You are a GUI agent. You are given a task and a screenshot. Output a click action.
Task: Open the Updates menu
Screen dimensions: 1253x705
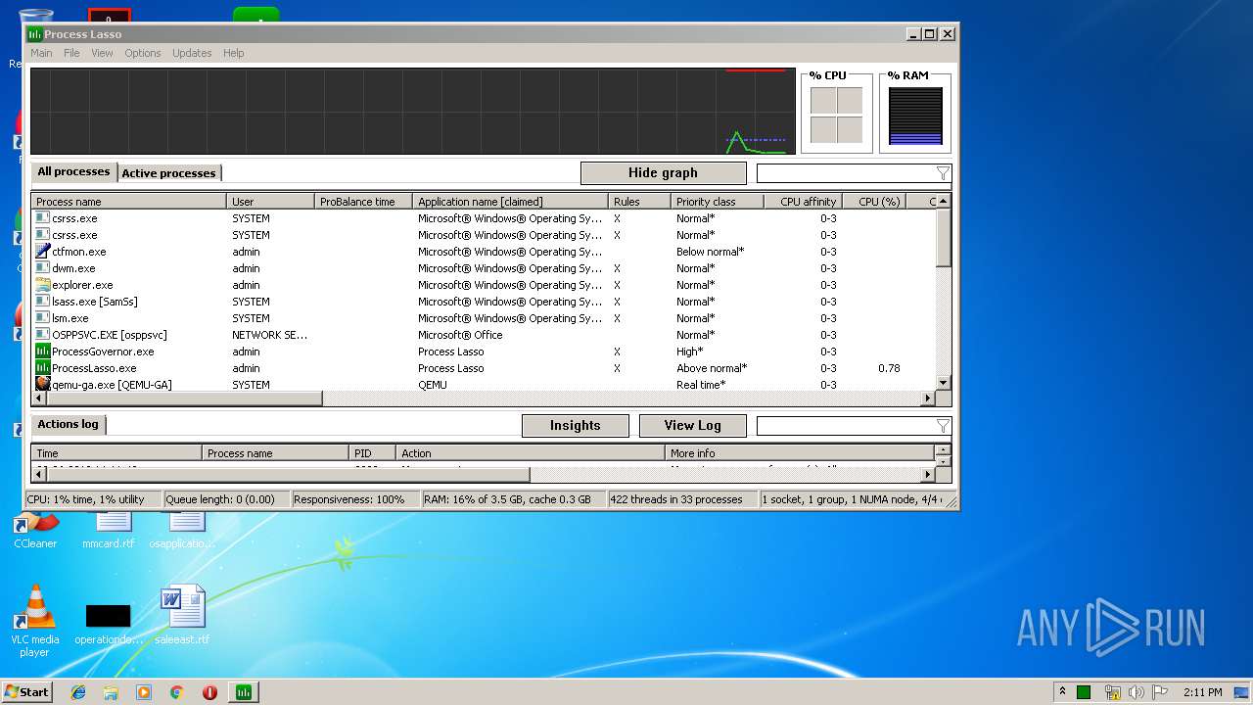pyautogui.click(x=192, y=53)
